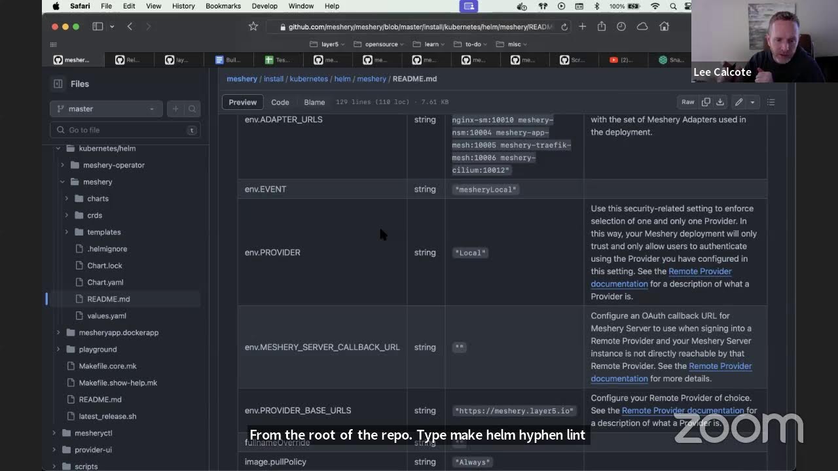Focus the Go to file search field

point(125,130)
